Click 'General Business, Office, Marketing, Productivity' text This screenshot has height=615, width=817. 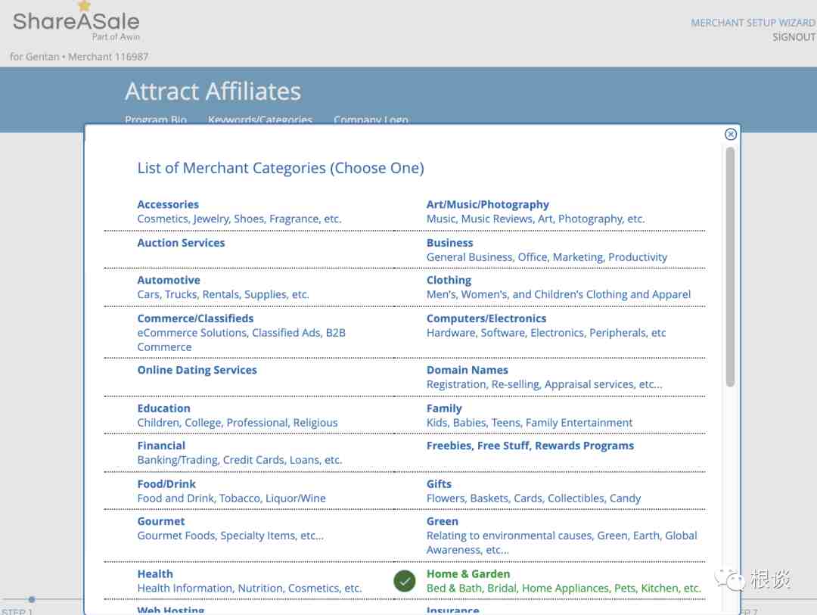(x=547, y=257)
